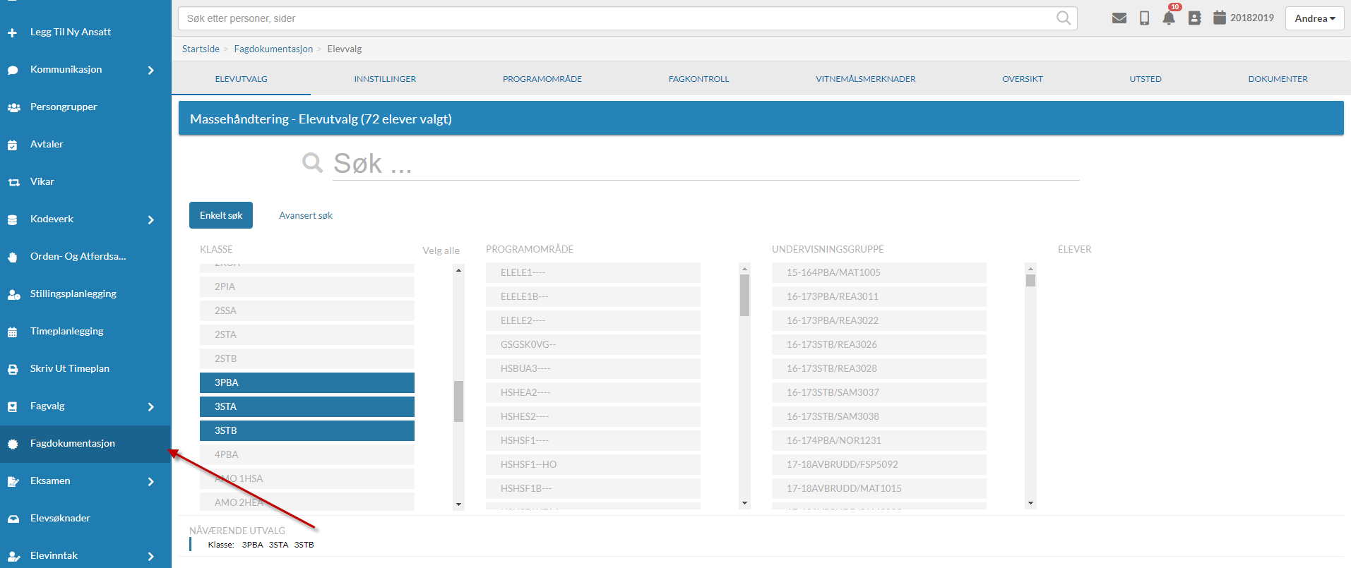This screenshot has width=1351, height=568.
Task: Switch to the DOKUMENTER tab
Action: (x=1278, y=79)
